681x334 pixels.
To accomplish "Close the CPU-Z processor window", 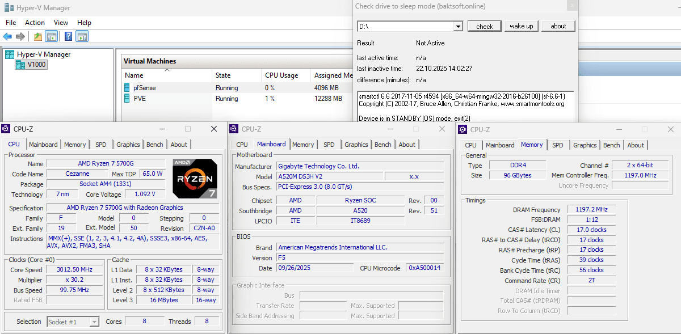I will click(214, 129).
